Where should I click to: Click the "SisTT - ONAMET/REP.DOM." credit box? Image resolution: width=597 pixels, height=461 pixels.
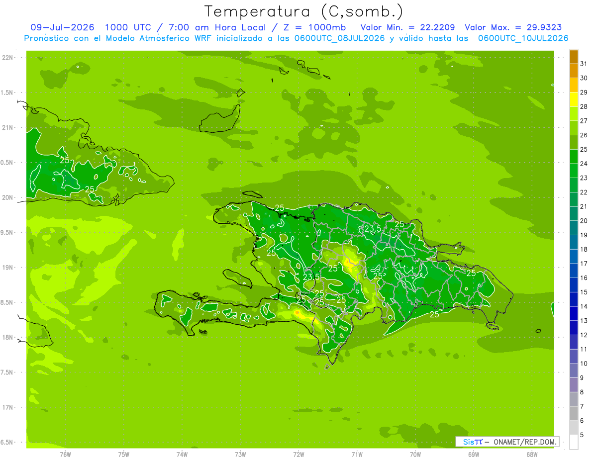[x=507, y=442]
